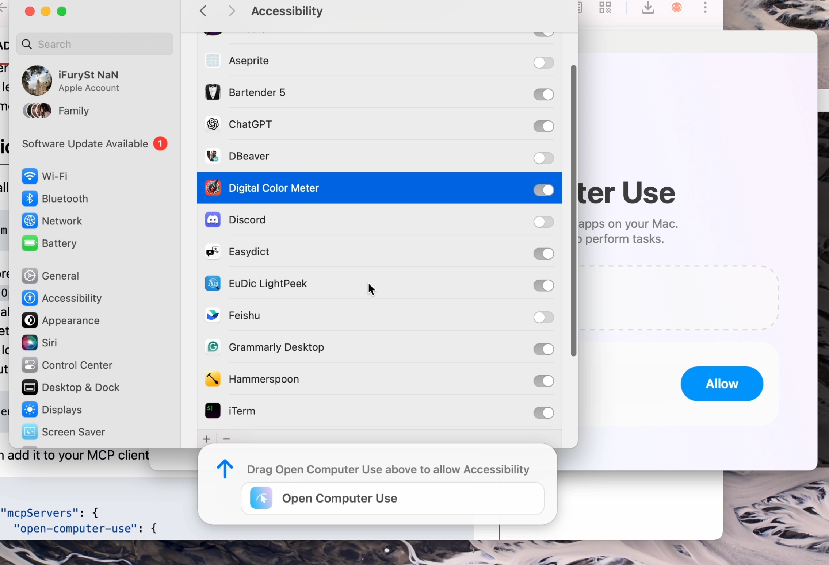Image resolution: width=829 pixels, height=565 pixels.
Task: Open Bluetooth settings in the sidebar
Action: [65, 199]
